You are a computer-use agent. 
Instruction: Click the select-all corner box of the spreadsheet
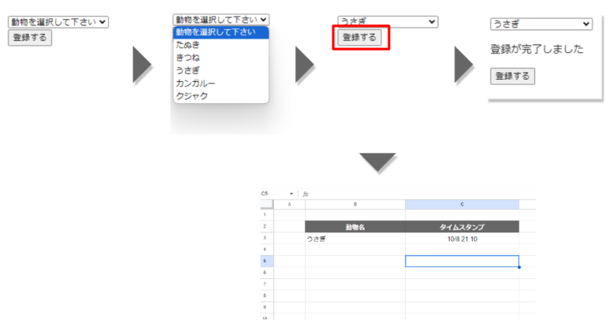point(266,204)
